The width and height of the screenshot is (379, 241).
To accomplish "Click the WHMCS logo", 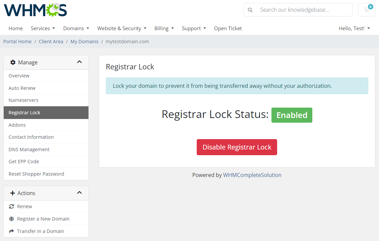I will point(35,10).
